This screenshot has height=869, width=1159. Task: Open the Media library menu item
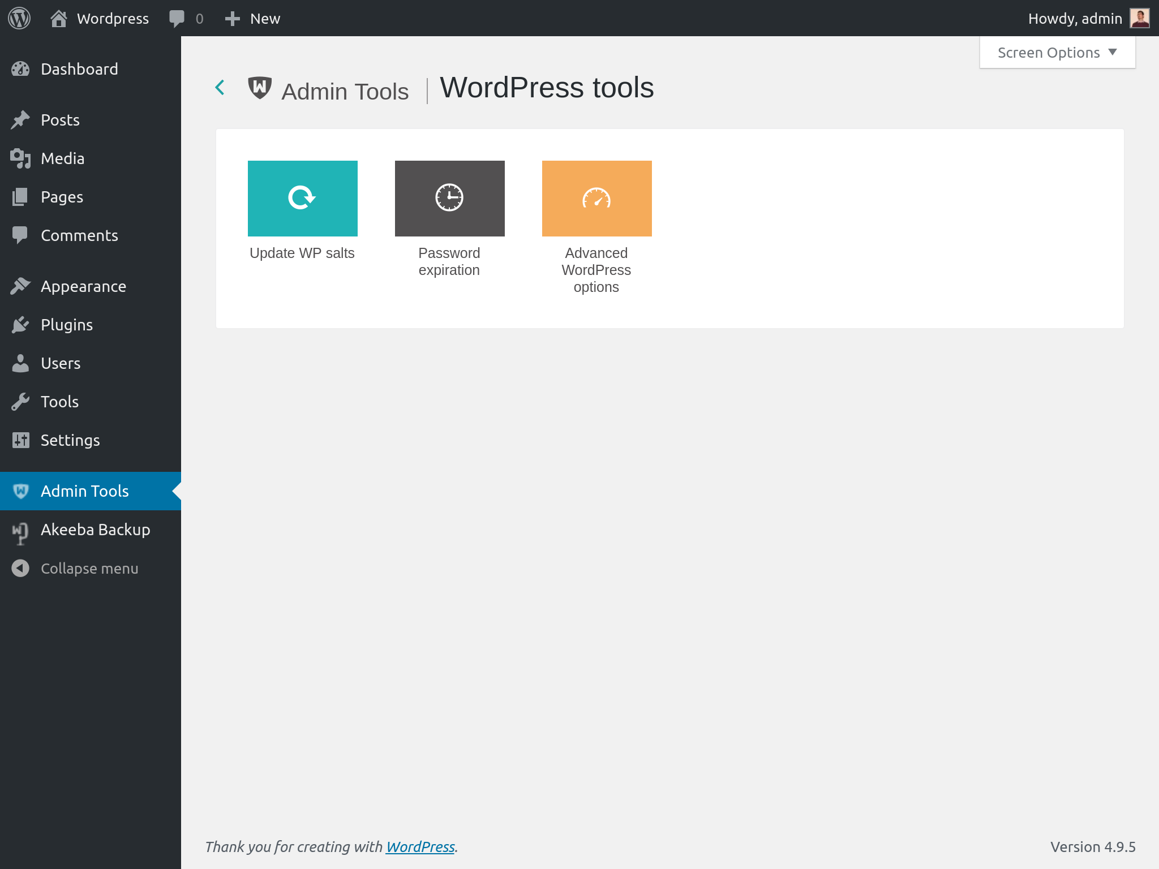62,158
